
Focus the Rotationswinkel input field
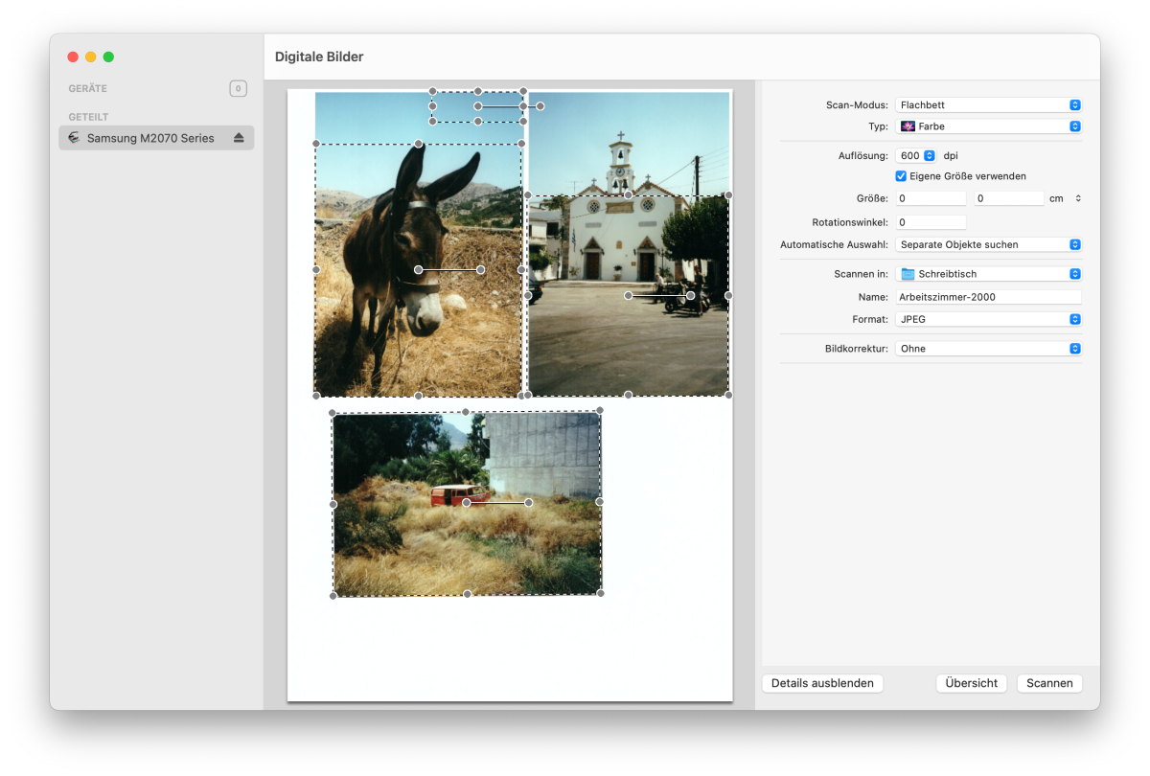point(931,222)
